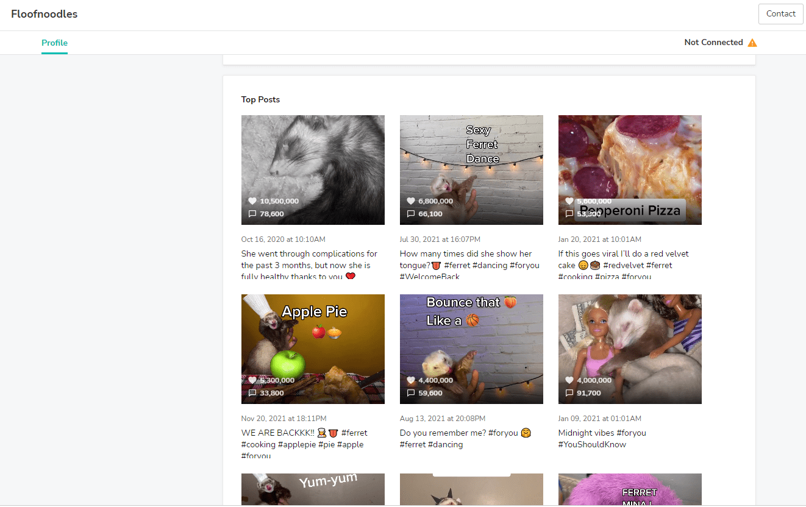Click the comment icon showing 59,600
This screenshot has width=806, height=507.
411,393
